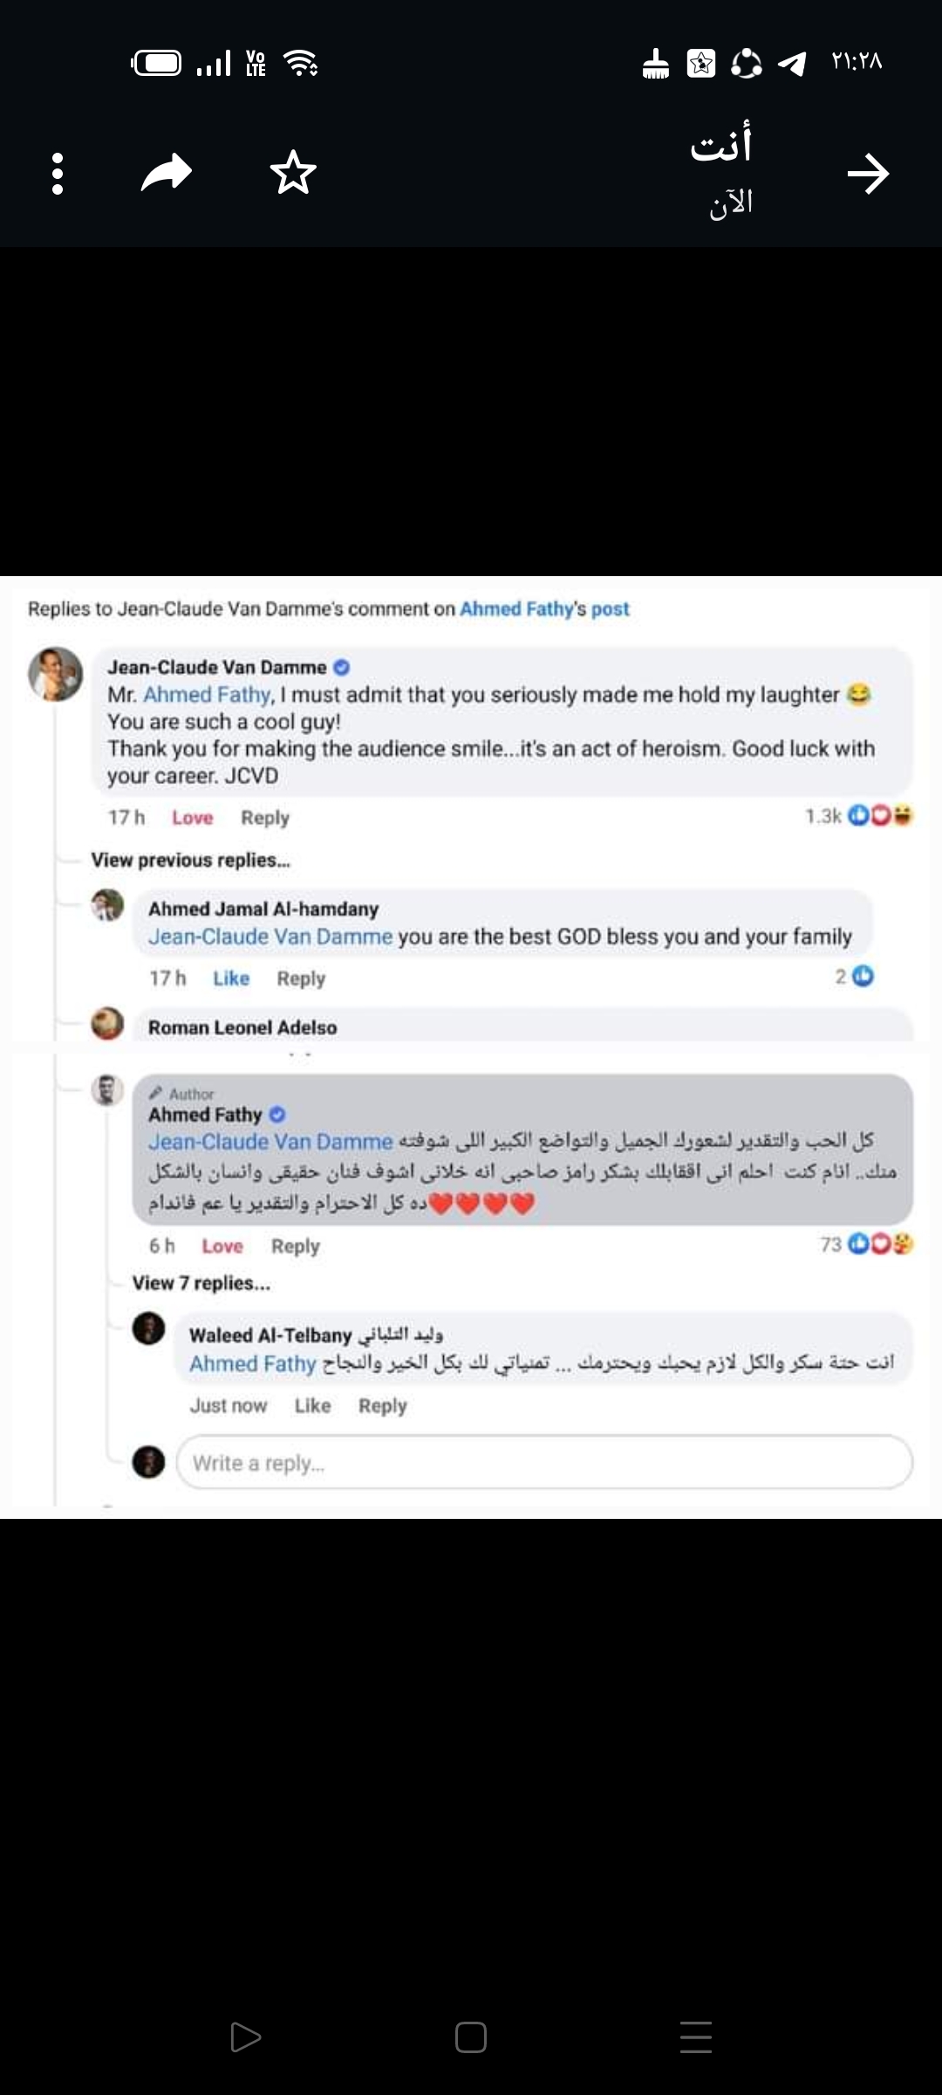Screen dimensions: 942x2095
Task: Open Jean-Claude Van Damme's profile picture
Action: click(55, 674)
